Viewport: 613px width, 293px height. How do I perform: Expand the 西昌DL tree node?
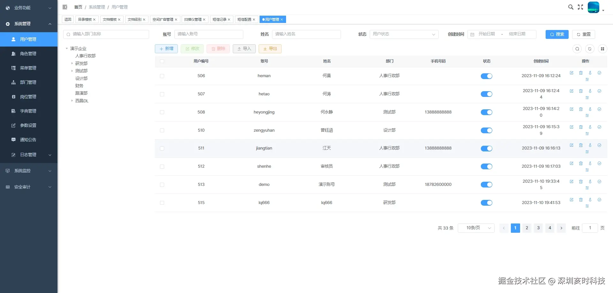click(72, 100)
